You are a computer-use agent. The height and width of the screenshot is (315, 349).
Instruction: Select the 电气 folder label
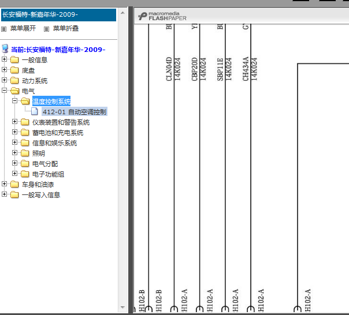coord(28,91)
